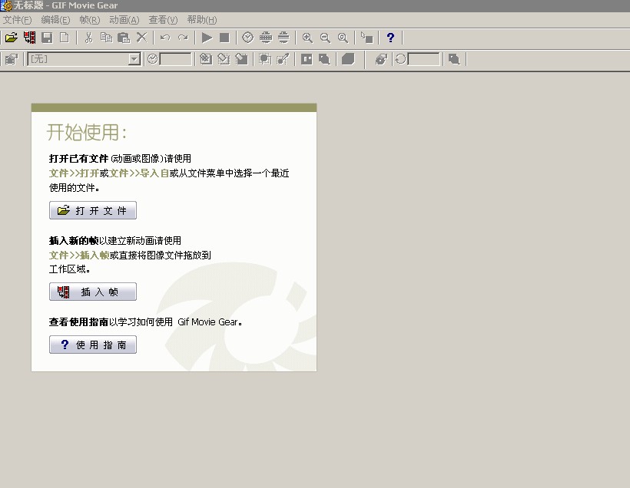The height and width of the screenshot is (488, 630).
Task: Click the clock icon in the top toolbar
Action: tap(248, 38)
